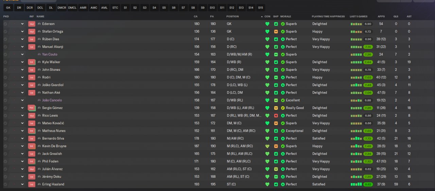
Task: Sort by the Morale column header
Action: click(286, 16)
